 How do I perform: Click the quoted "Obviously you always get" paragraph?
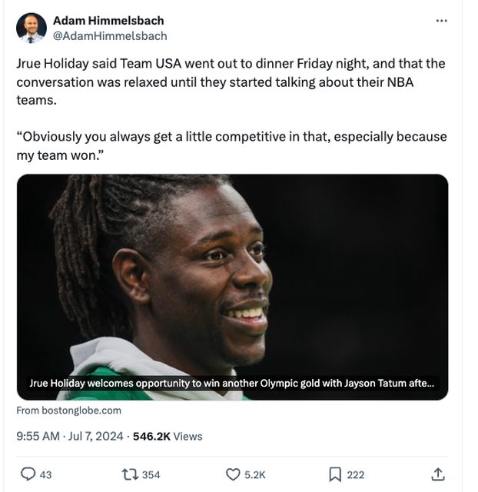[x=231, y=145]
